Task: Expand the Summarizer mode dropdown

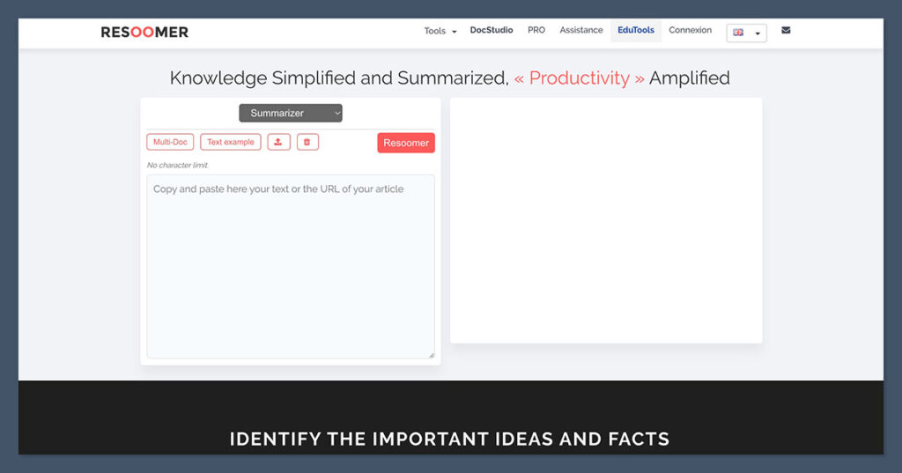Action: click(x=291, y=113)
